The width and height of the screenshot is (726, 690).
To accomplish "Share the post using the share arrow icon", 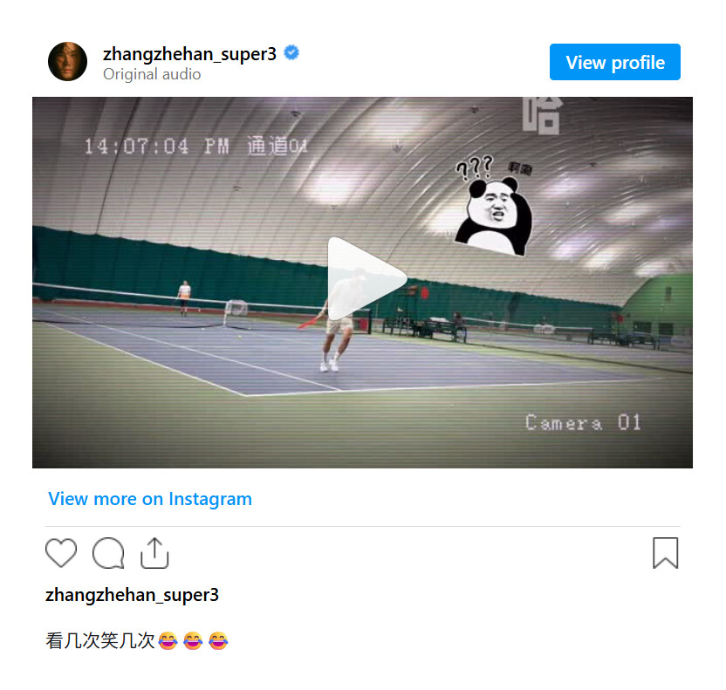I will click(x=154, y=552).
